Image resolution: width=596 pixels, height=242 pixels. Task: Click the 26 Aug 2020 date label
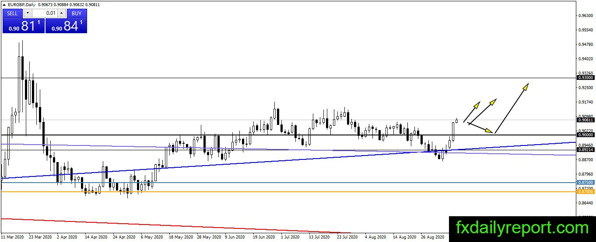pyautogui.click(x=432, y=237)
